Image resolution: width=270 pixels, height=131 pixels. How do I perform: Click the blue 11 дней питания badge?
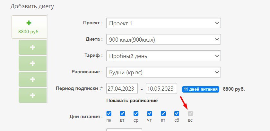(x=201, y=89)
